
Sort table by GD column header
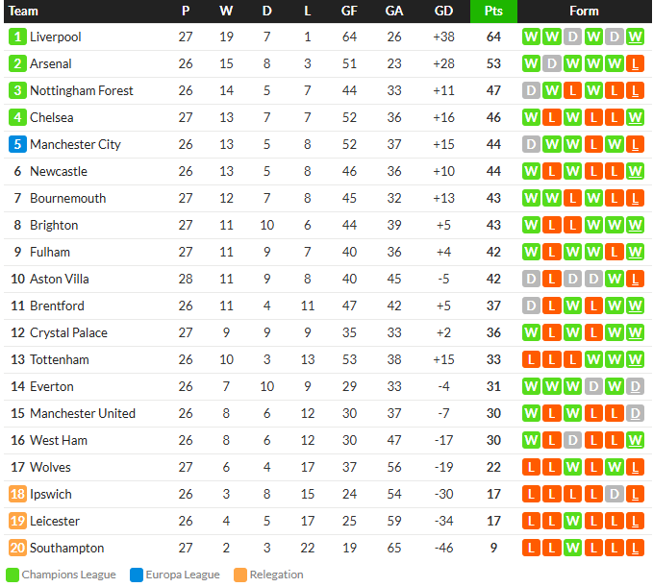[443, 12]
